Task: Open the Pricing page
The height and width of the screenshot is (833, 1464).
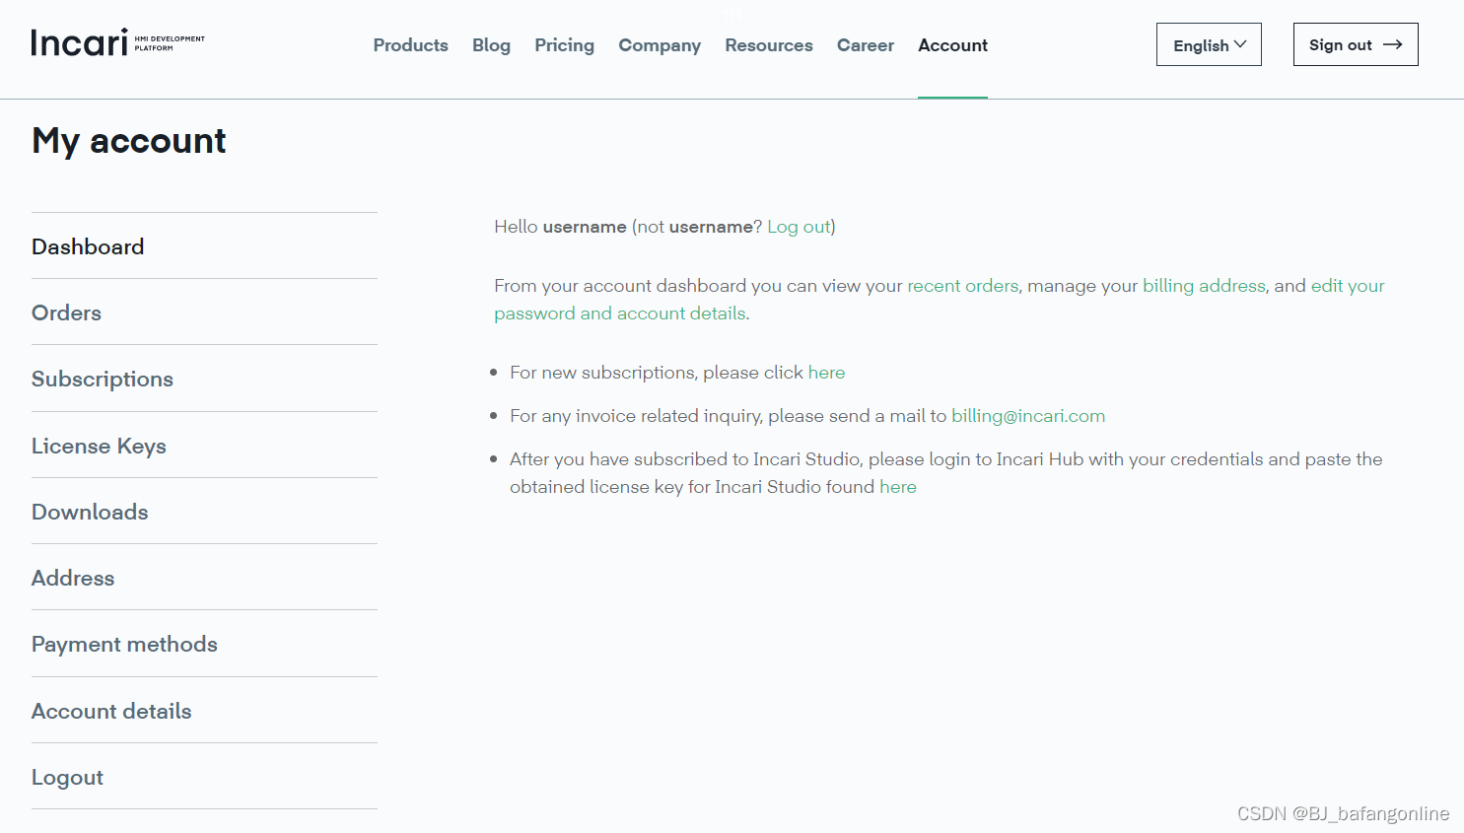Action: 564,45
